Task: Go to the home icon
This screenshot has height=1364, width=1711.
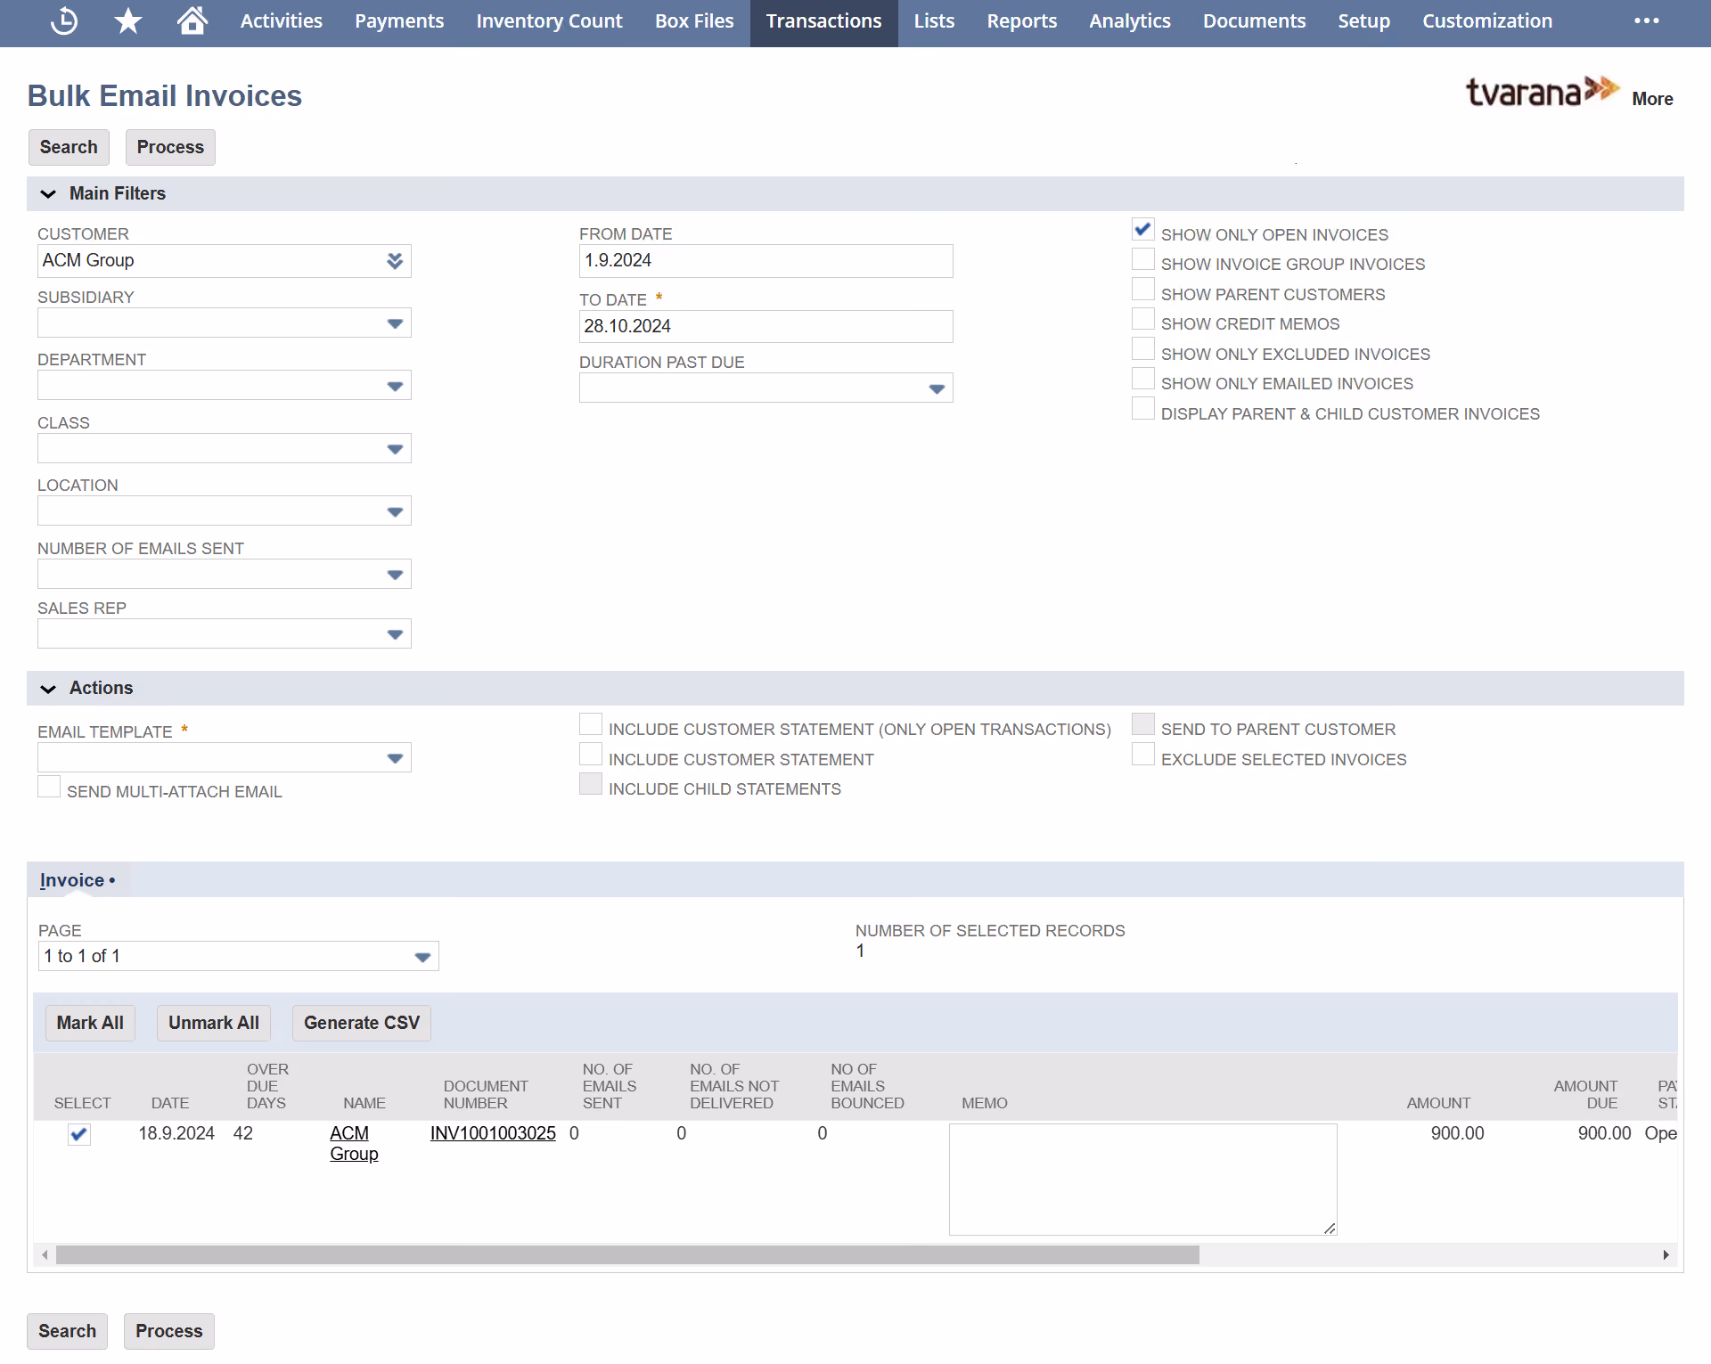Action: click(x=192, y=20)
